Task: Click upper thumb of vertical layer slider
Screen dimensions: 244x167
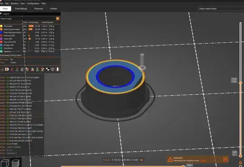Action: tap(240, 83)
